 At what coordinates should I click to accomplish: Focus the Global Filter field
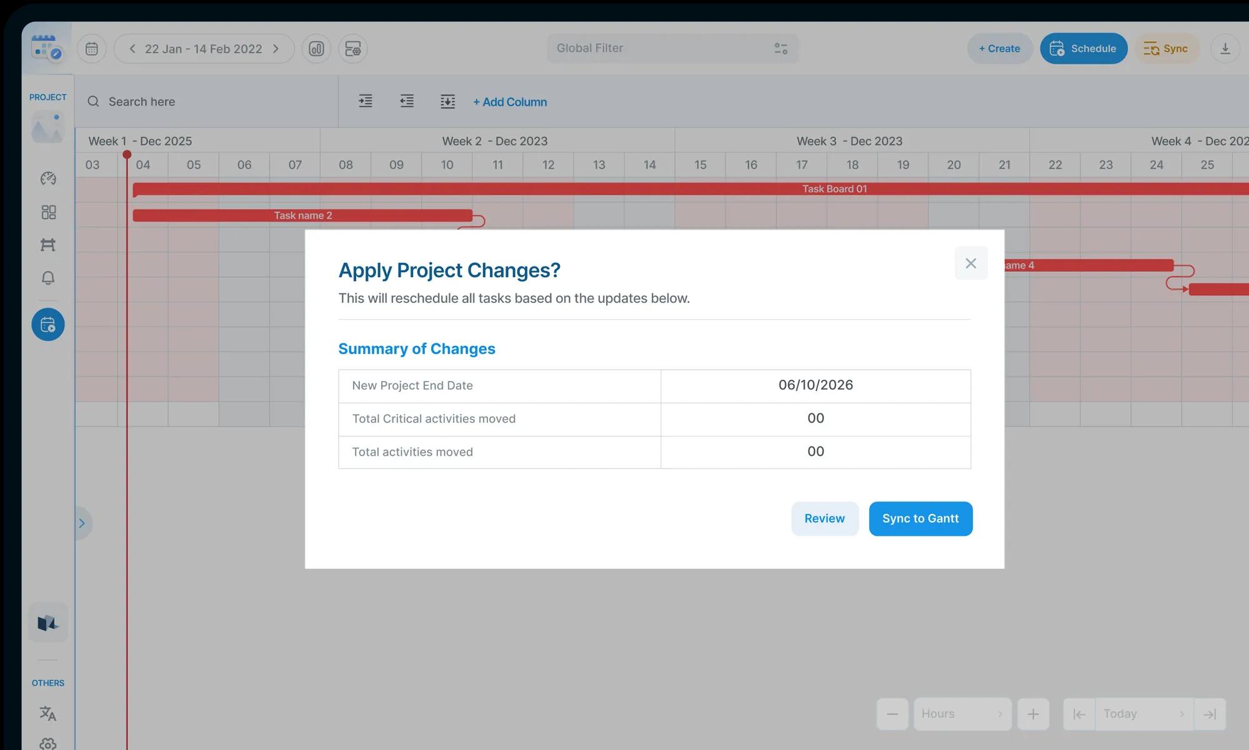pos(673,48)
